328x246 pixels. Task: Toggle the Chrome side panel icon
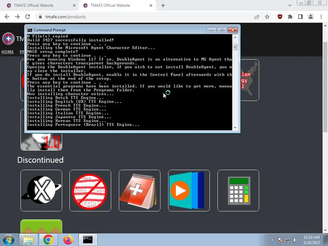[300, 17]
